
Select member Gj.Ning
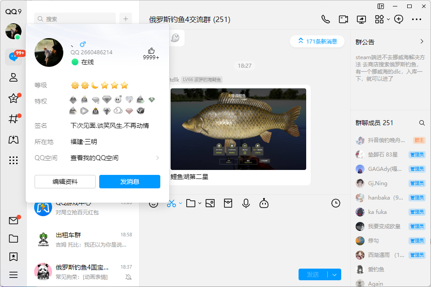390,183
